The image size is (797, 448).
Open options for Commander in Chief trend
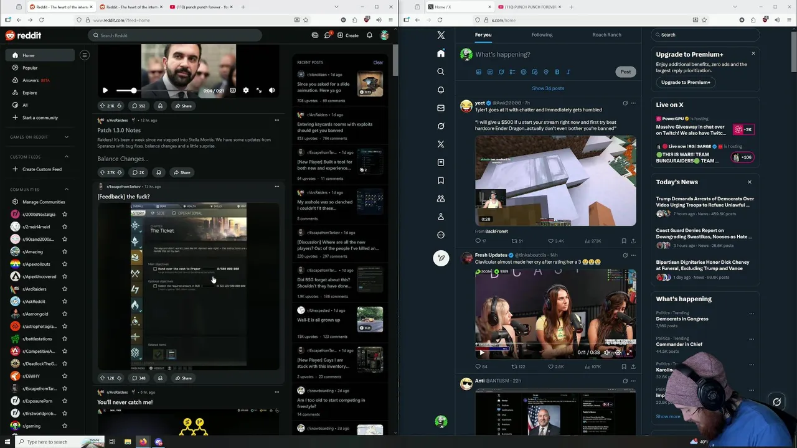pyautogui.click(x=752, y=339)
